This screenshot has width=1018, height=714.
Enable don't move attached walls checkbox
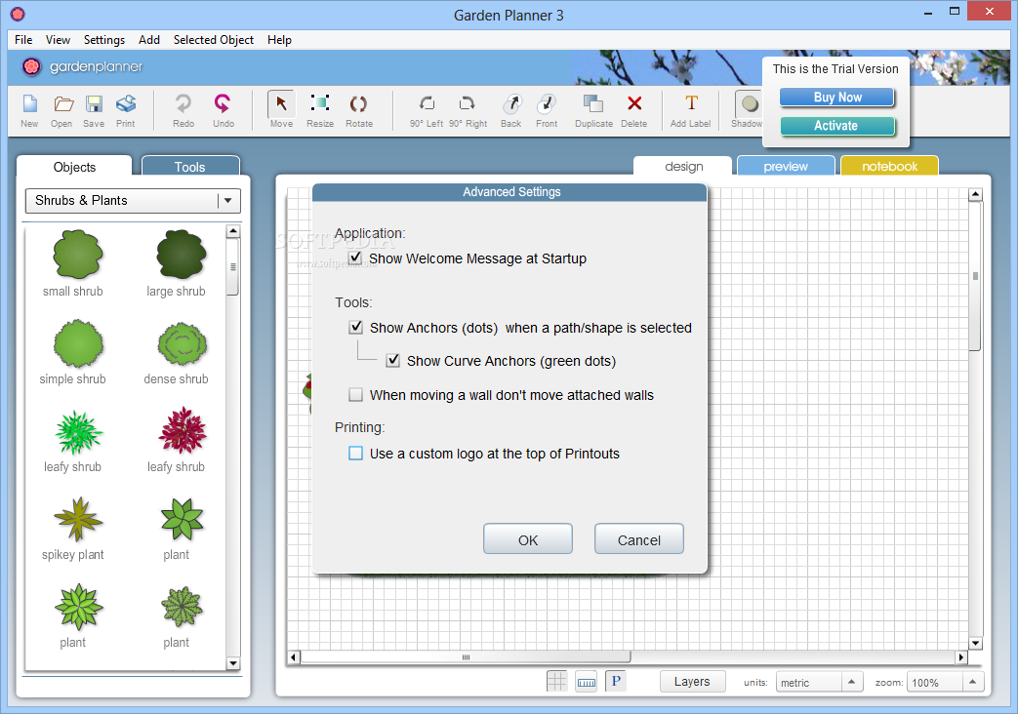pos(356,395)
